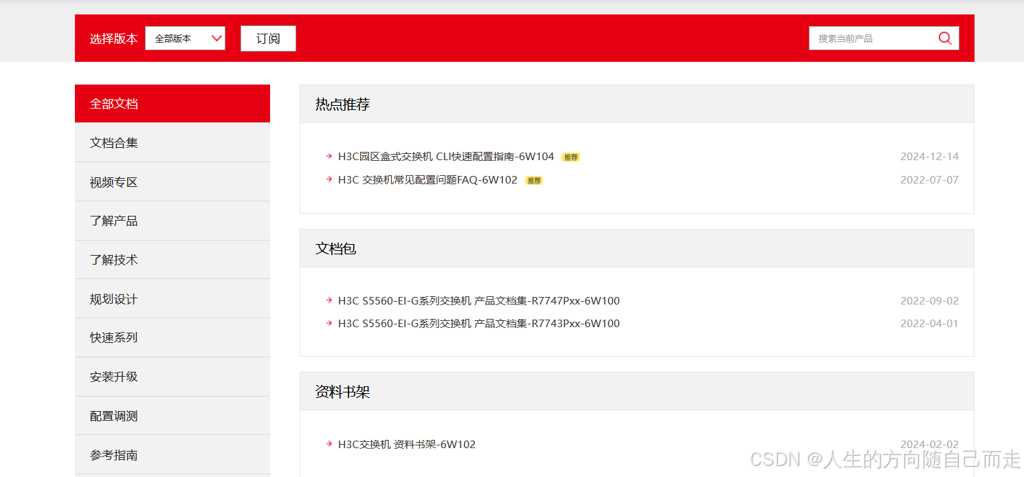This screenshot has width=1024, height=477.
Task: Open H3C 交换机常见配置问题FAQ-6W102 link
Action: pos(427,180)
